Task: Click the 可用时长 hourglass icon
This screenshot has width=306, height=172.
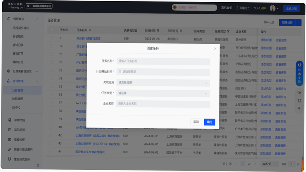Action: [237, 8]
